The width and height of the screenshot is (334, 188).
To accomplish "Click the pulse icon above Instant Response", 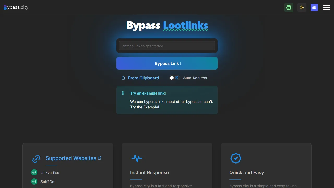I will point(137,158).
